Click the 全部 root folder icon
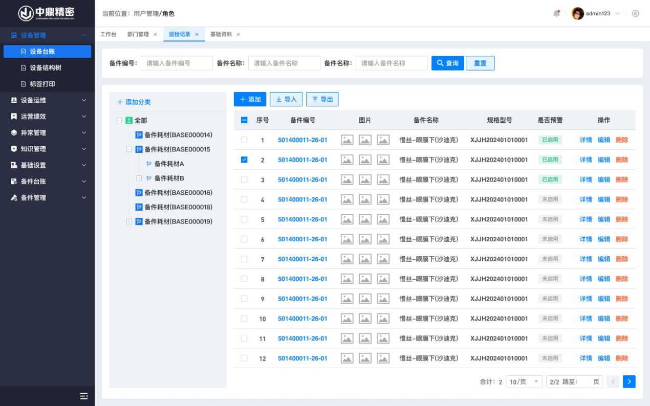650x406 pixels. tap(129, 121)
